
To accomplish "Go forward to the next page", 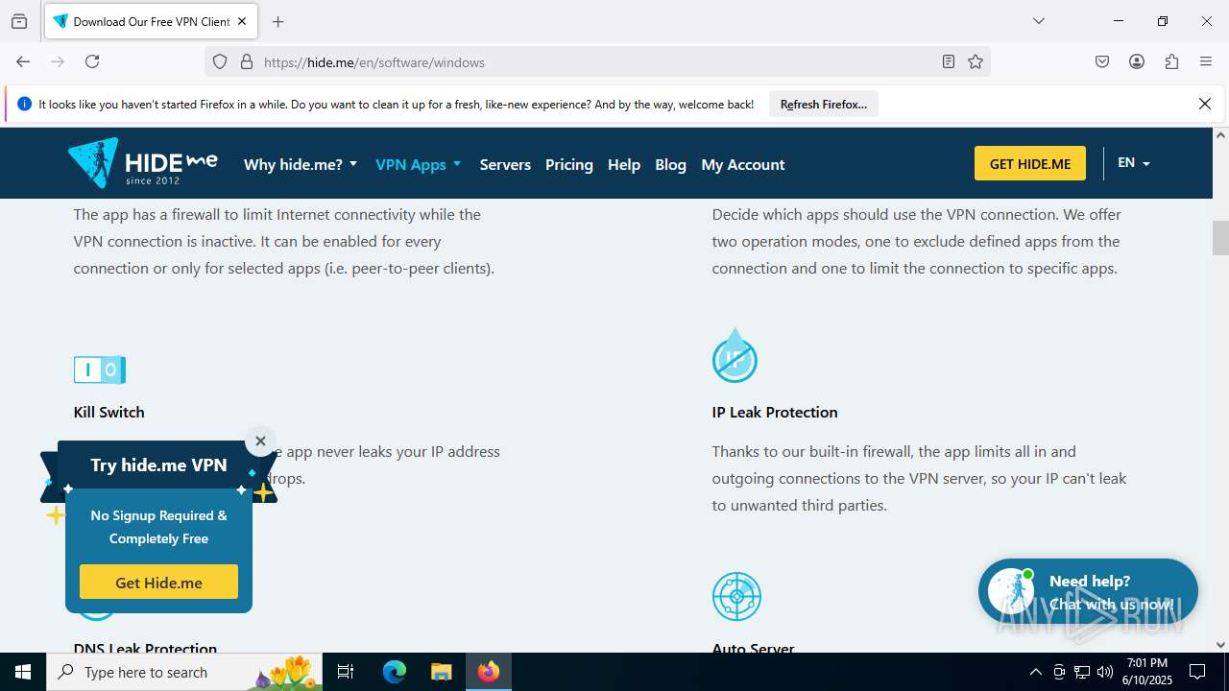I will point(58,61).
